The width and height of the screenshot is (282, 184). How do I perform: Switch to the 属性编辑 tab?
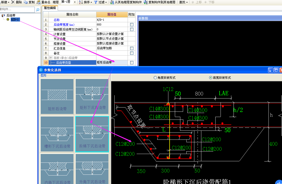pos(50,8)
